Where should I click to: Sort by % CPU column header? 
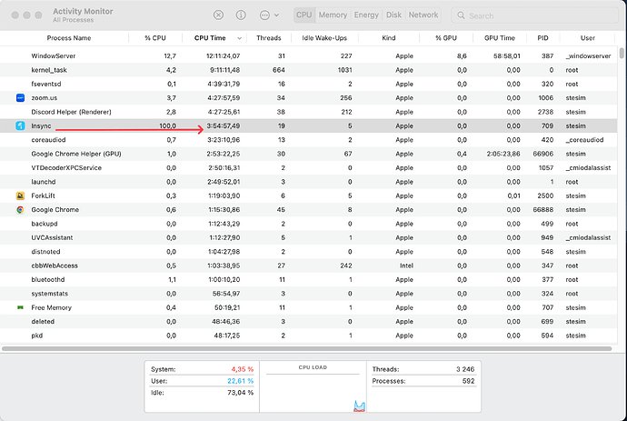pos(155,38)
